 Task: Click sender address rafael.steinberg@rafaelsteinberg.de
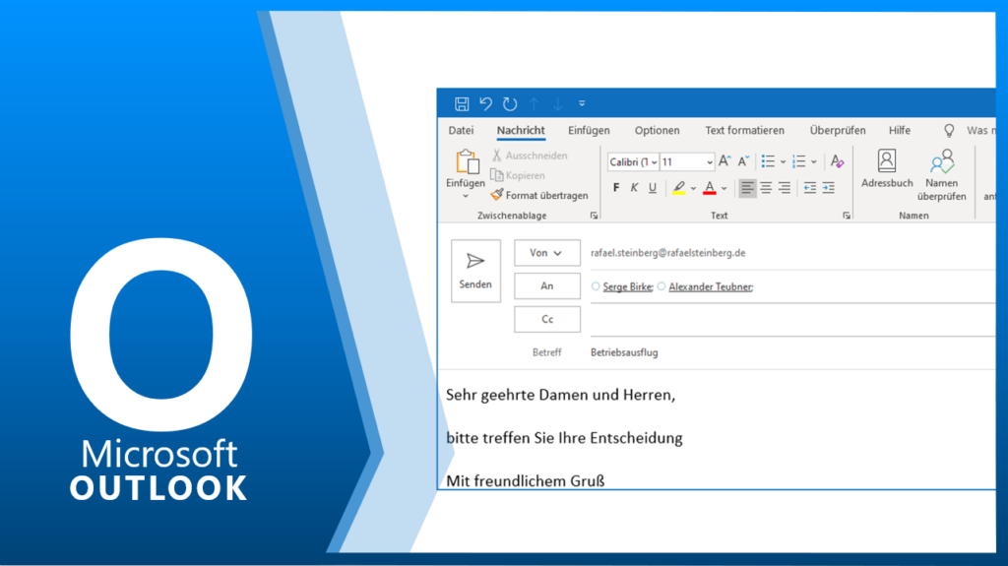(668, 253)
